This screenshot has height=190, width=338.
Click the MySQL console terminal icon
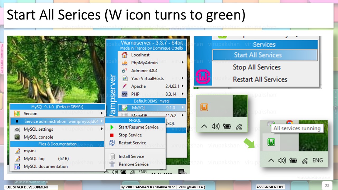(x=17, y=137)
